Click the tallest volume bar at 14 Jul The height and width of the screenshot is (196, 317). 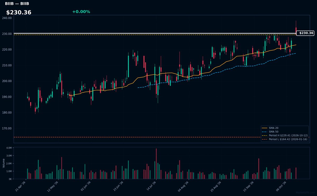[156, 164]
